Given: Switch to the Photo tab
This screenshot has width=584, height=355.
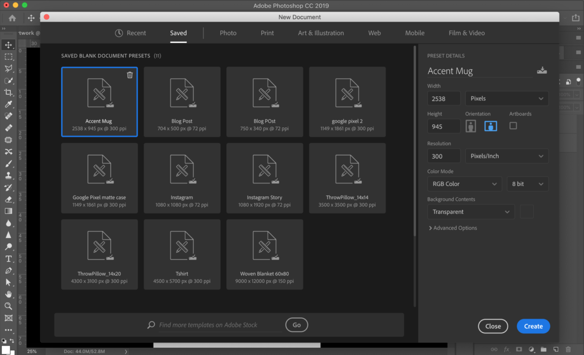Looking at the screenshot, I should click(228, 33).
